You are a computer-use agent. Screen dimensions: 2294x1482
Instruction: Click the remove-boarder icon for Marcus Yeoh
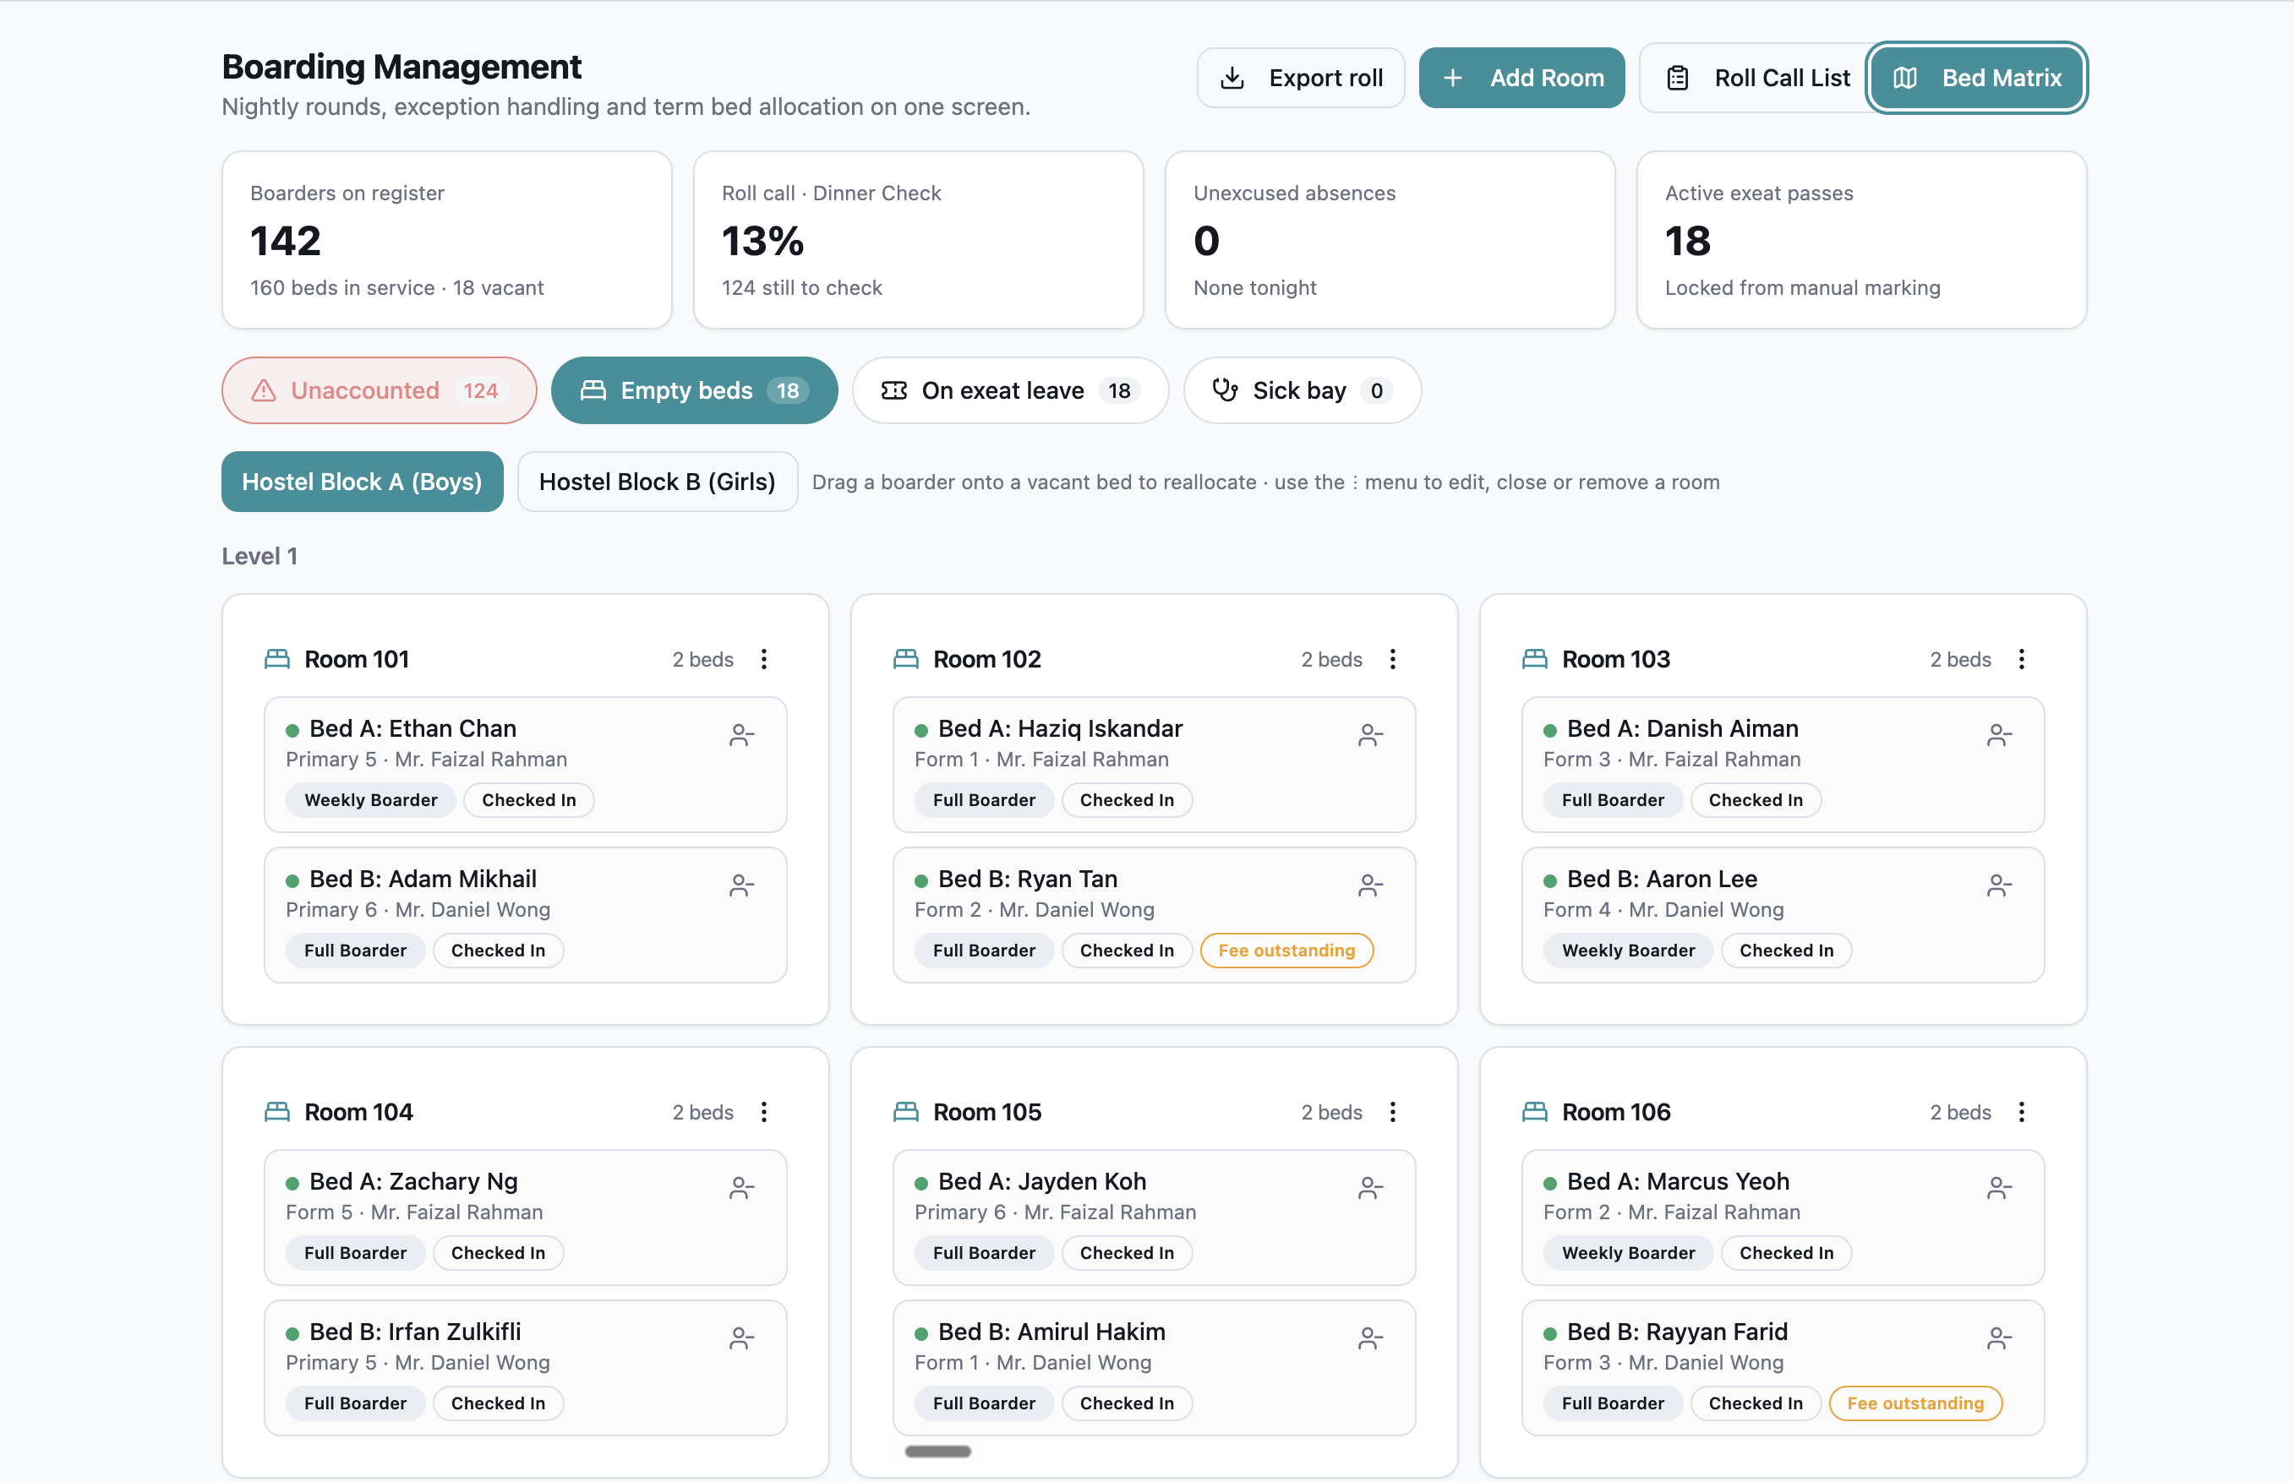(1998, 1189)
